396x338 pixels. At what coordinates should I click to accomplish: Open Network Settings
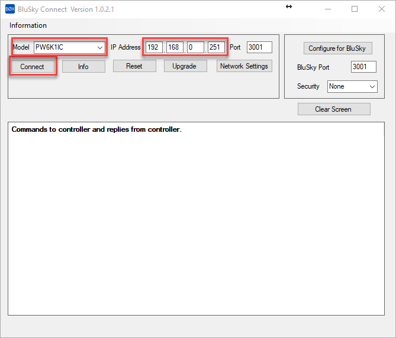(244, 66)
